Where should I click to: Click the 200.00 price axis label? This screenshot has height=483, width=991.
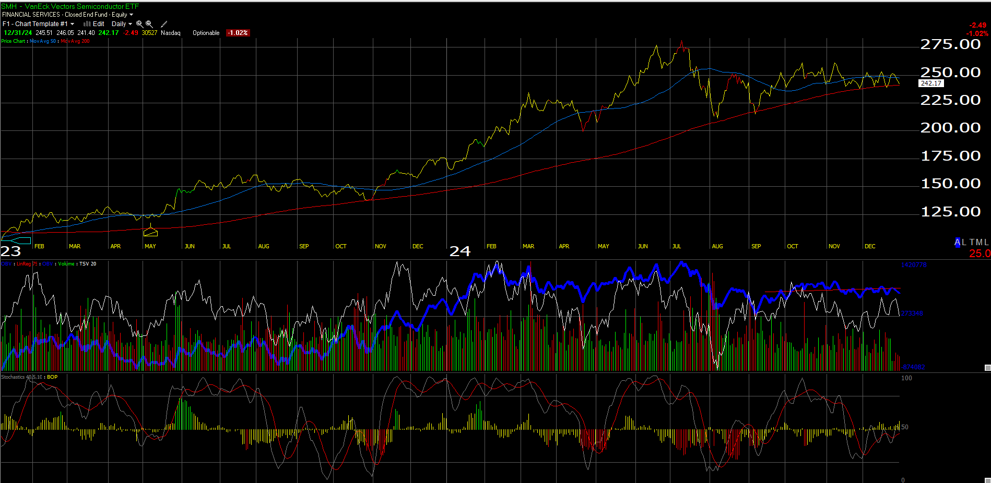950,128
